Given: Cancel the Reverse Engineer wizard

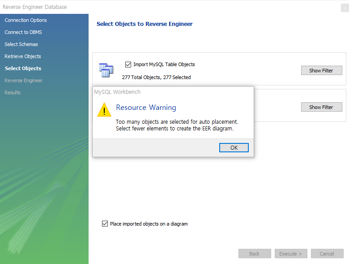Looking at the screenshot, I should tap(327, 254).
